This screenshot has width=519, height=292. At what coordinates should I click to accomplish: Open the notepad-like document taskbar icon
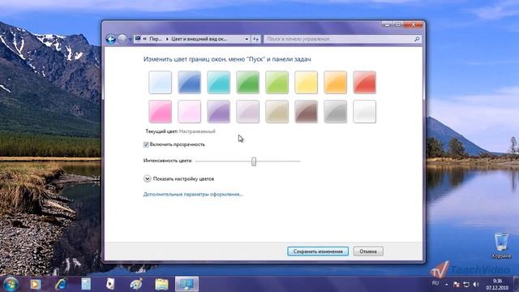[x=86, y=284]
